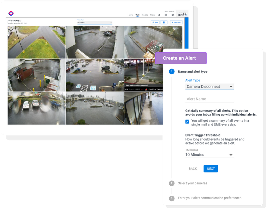Click the archive camera icon in top navigation
Viewport: 266px width, 208px height.
coord(166,15)
